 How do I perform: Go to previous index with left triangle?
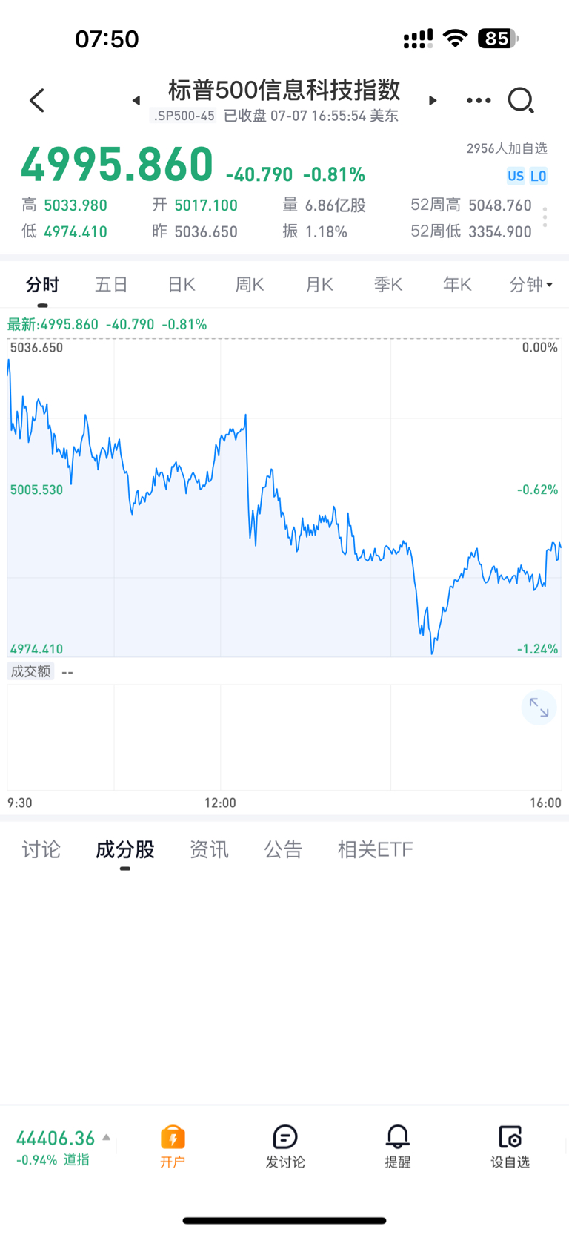point(136,100)
